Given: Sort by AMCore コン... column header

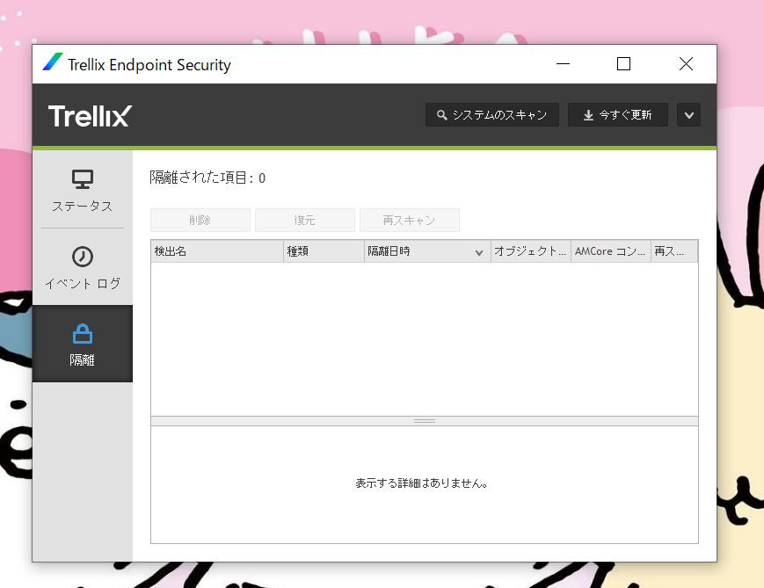Looking at the screenshot, I should click(611, 251).
